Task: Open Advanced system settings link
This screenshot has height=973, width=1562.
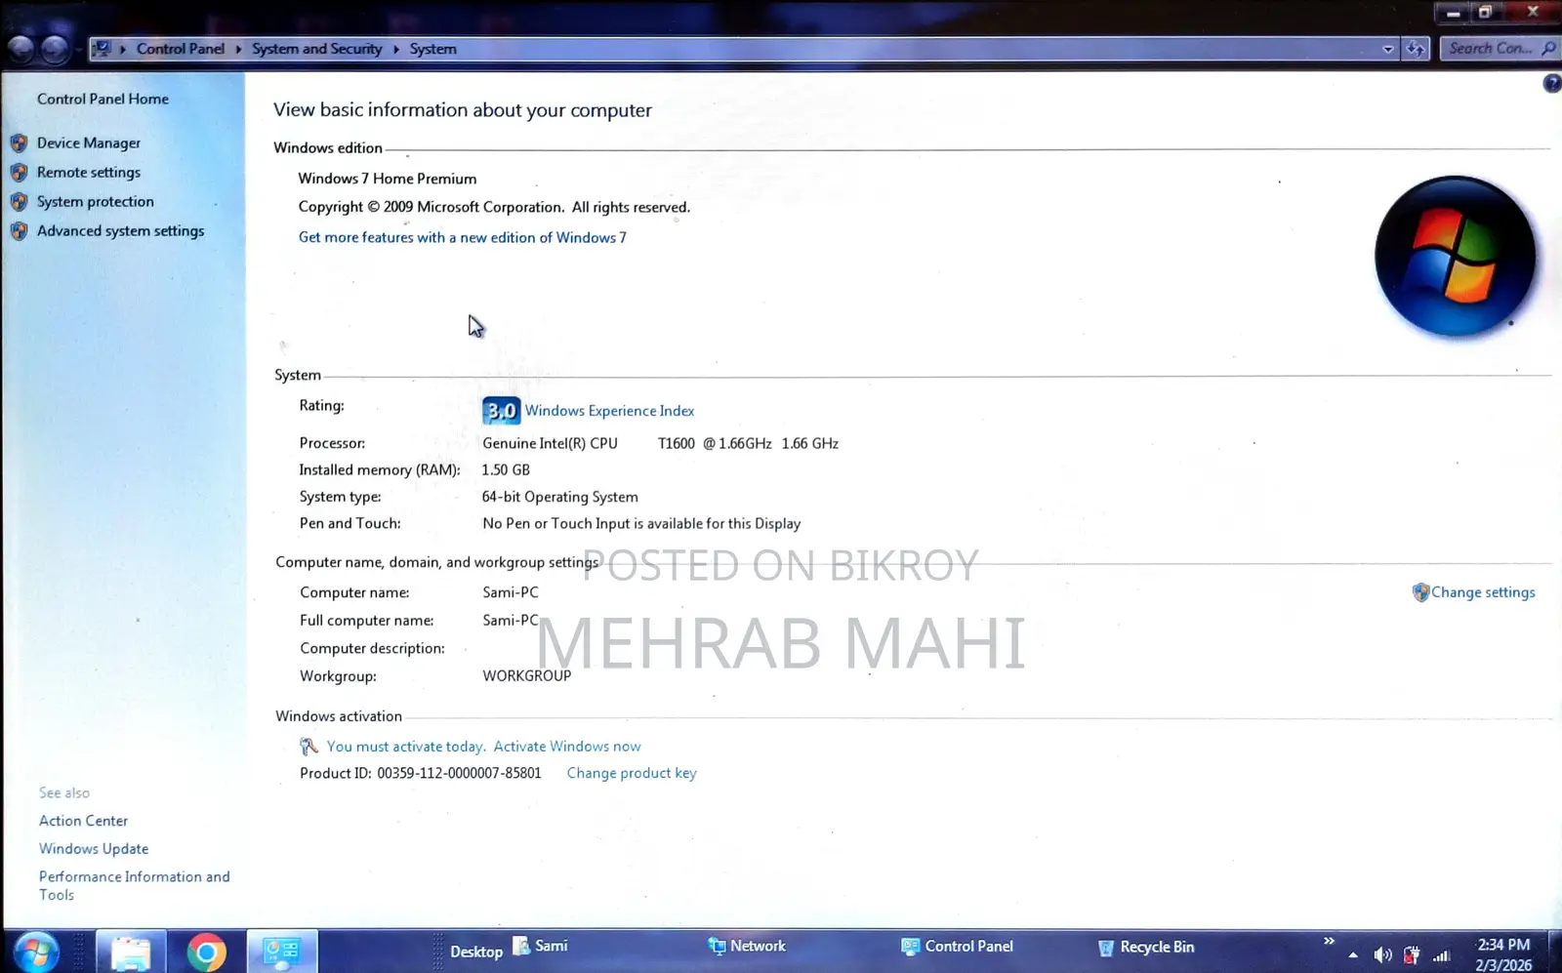Action: click(121, 231)
